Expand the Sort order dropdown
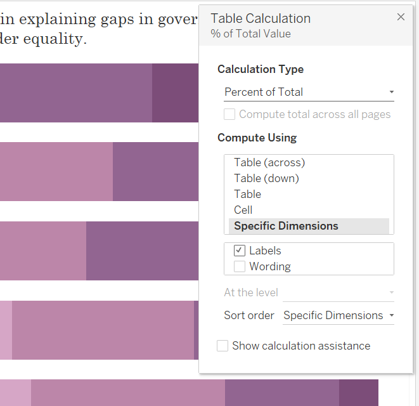Screen dimensions: 419x406 [338, 315]
